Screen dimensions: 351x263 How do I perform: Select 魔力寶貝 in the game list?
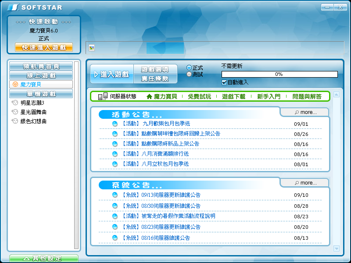(41, 84)
